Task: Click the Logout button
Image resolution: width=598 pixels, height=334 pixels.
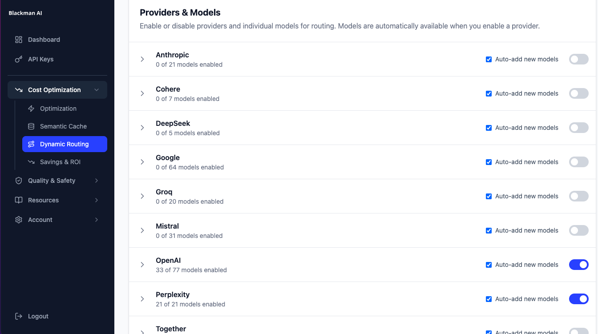Action: (x=32, y=316)
